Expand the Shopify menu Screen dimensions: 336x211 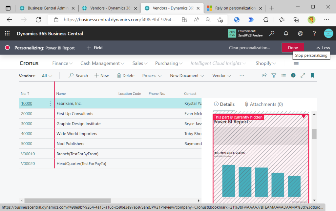click(x=266, y=63)
